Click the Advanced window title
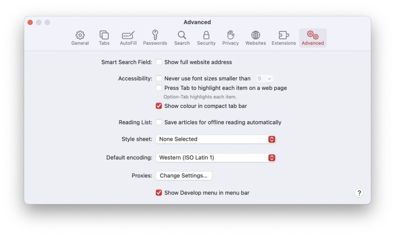 point(197,22)
